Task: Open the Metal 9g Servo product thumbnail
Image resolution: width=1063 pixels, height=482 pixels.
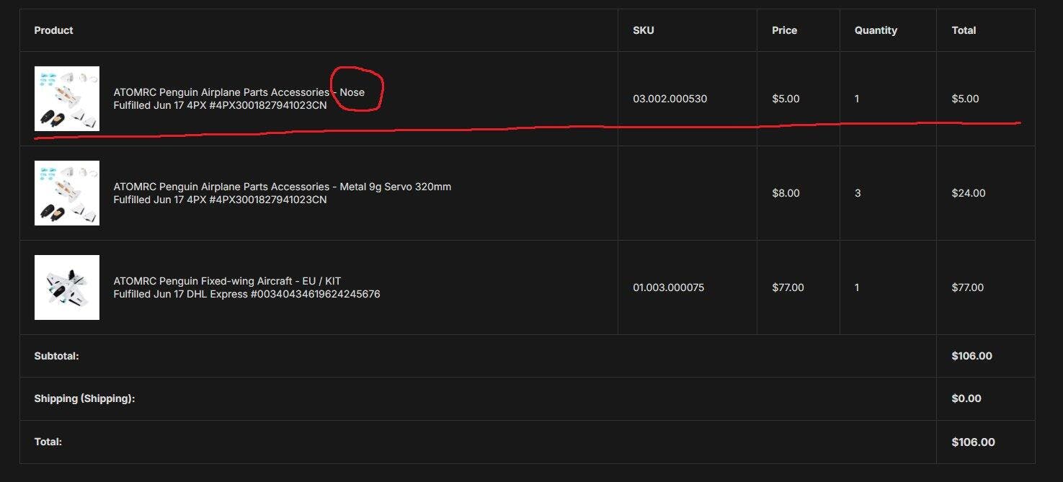Action: [67, 193]
